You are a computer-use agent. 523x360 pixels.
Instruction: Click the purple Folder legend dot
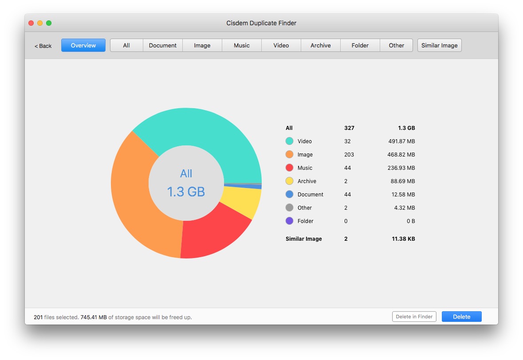point(288,221)
